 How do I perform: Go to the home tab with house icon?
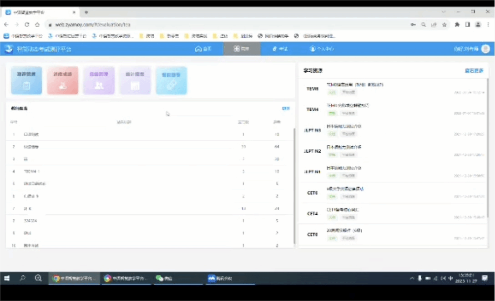click(x=203, y=49)
